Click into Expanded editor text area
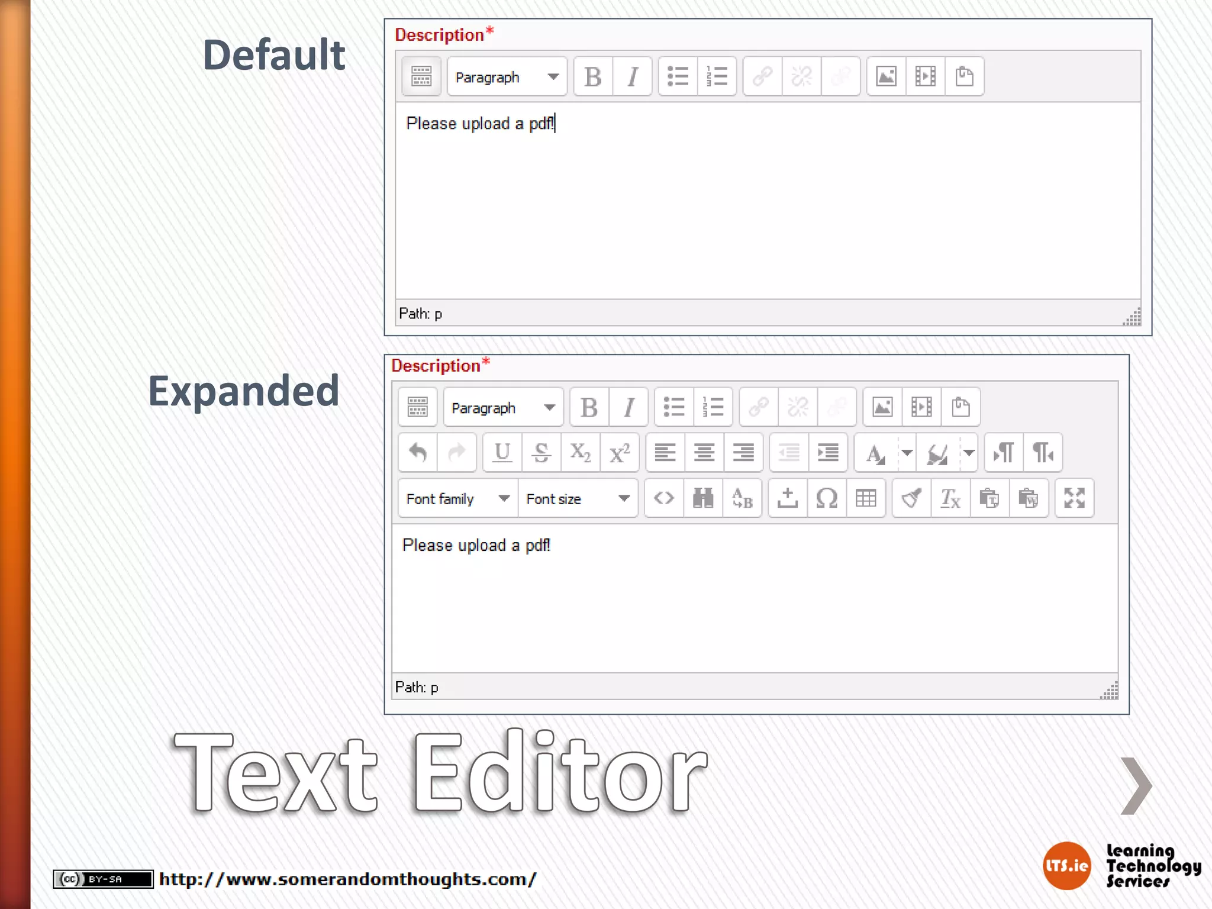This screenshot has height=909, width=1212. click(x=755, y=598)
